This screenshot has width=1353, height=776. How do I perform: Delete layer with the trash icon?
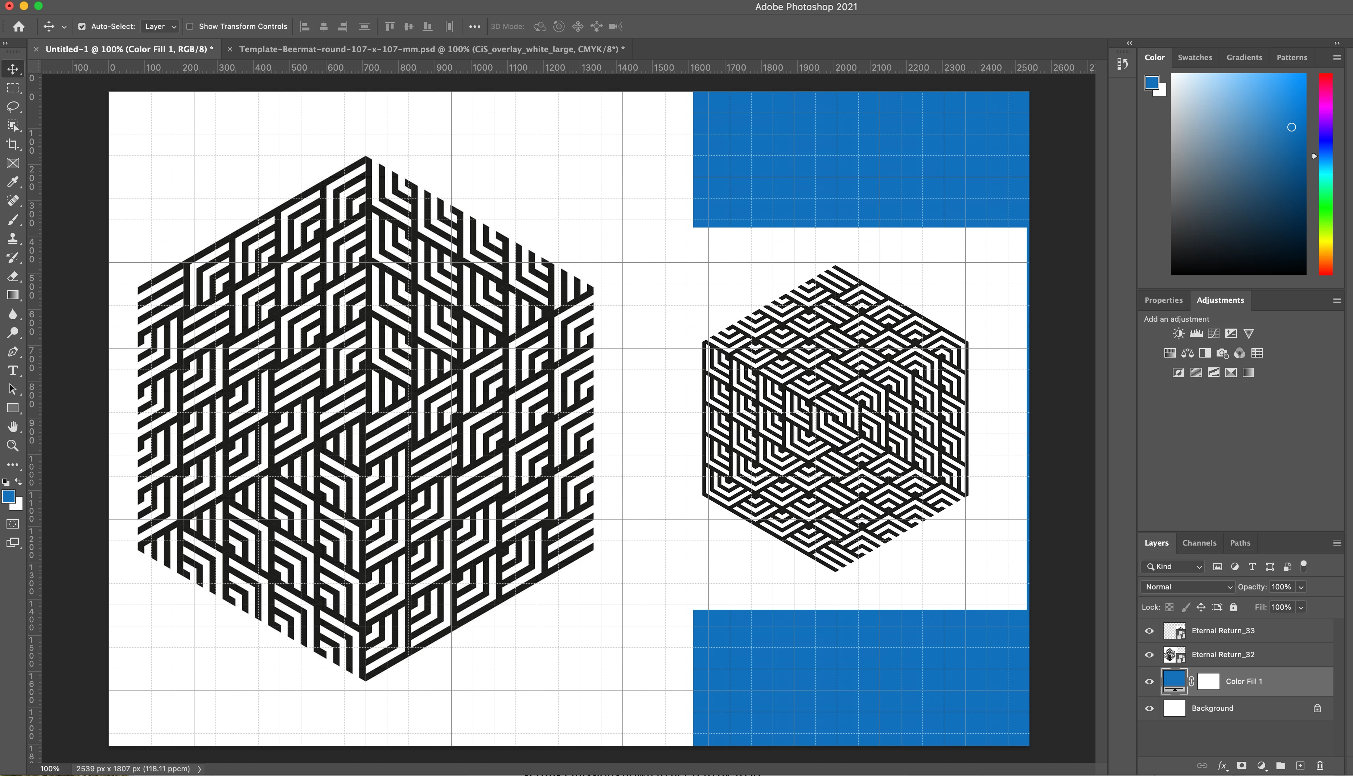1319,766
